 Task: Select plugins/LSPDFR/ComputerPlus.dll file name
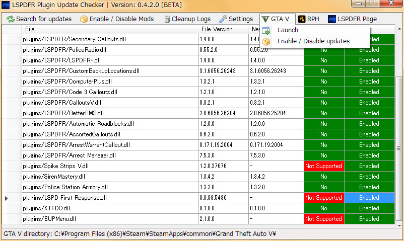pos(67,82)
